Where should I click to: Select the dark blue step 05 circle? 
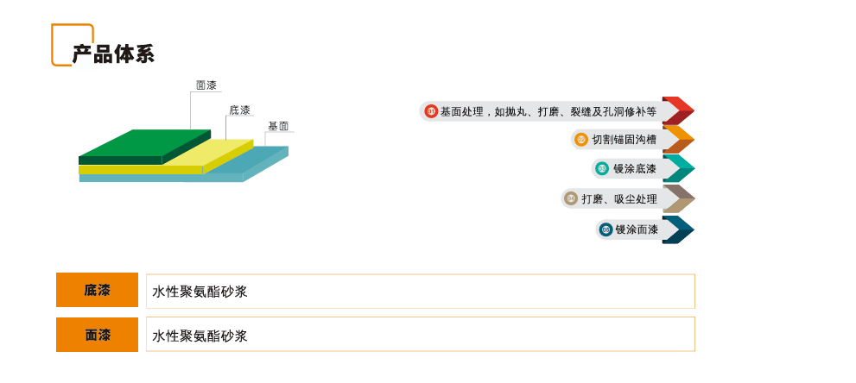tap(606, 229)
